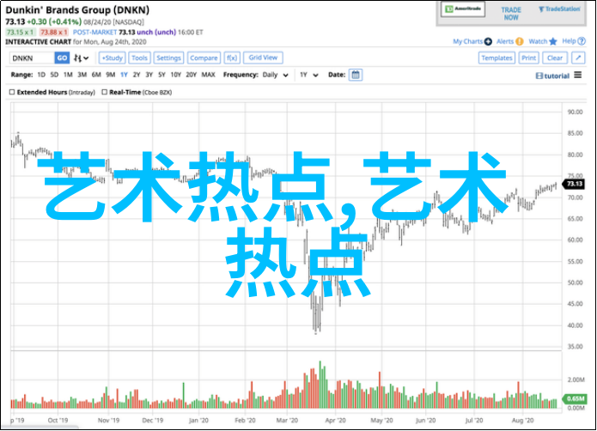Select the 1D range
597x431 pixels.
point(41,75)
